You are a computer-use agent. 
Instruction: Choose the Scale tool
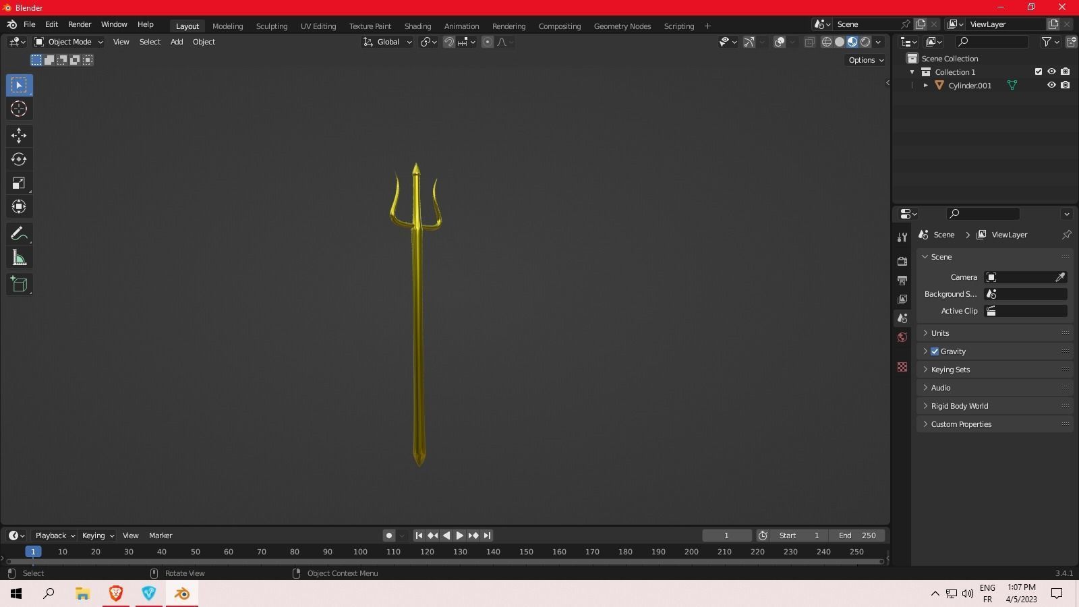18,182
